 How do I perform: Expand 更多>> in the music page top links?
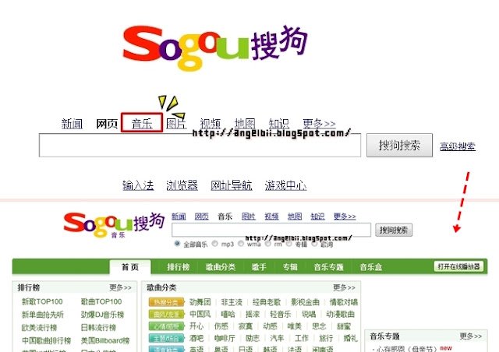(x=345, y=216)
